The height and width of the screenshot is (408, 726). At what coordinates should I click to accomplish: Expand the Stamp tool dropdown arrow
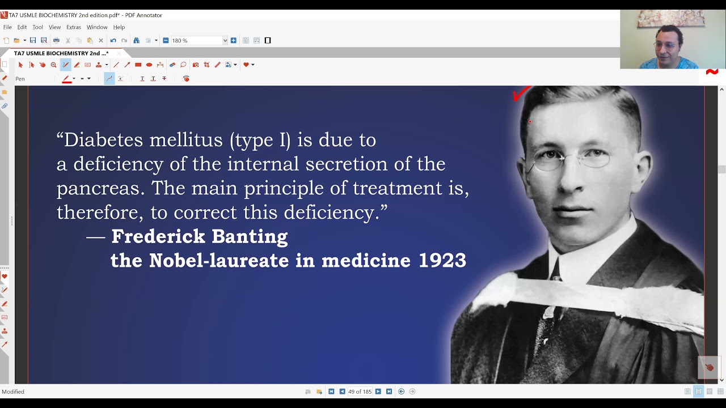point(107,65)
